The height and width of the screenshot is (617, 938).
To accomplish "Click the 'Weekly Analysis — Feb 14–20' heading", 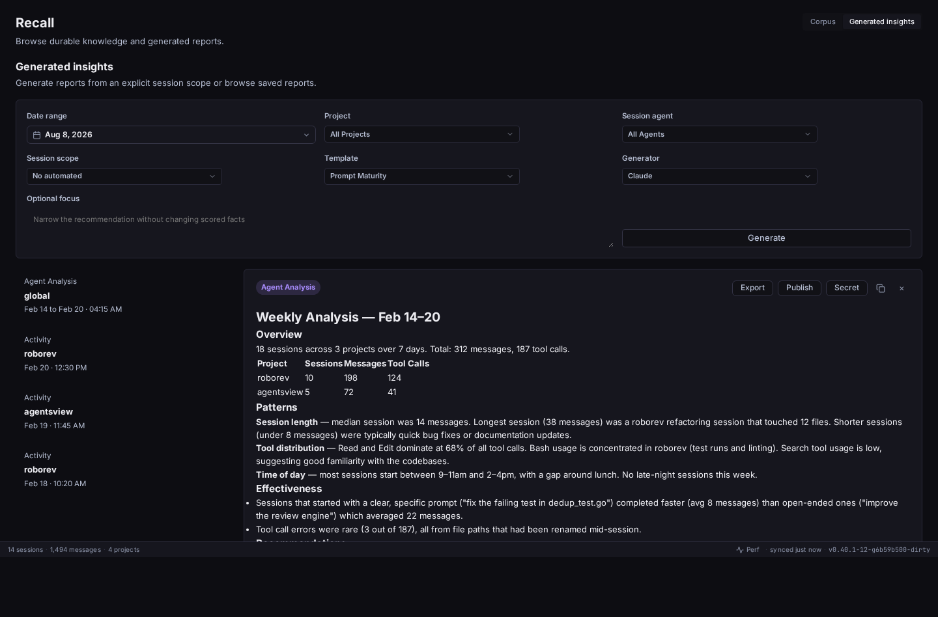I will pos(348,317).
